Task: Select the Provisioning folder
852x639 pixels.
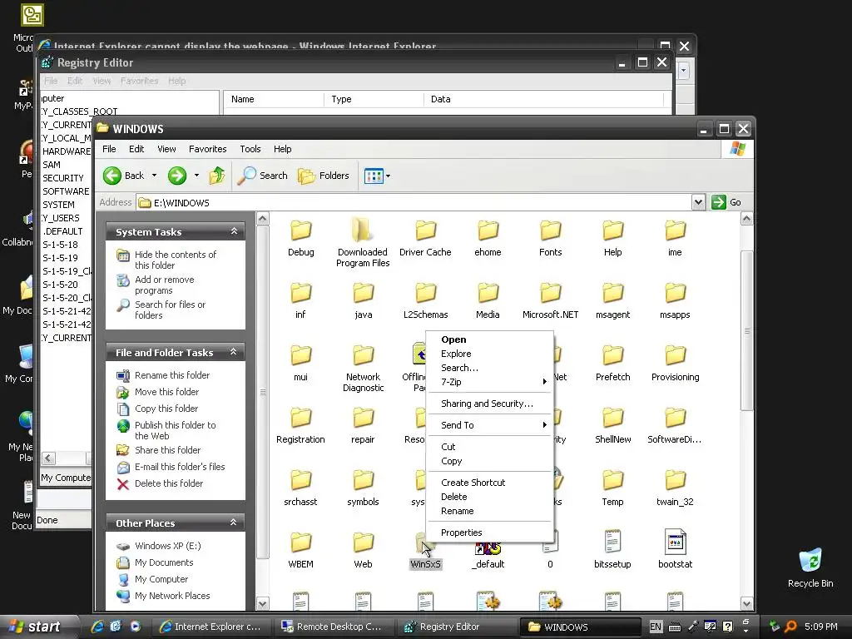Action: 676,364
